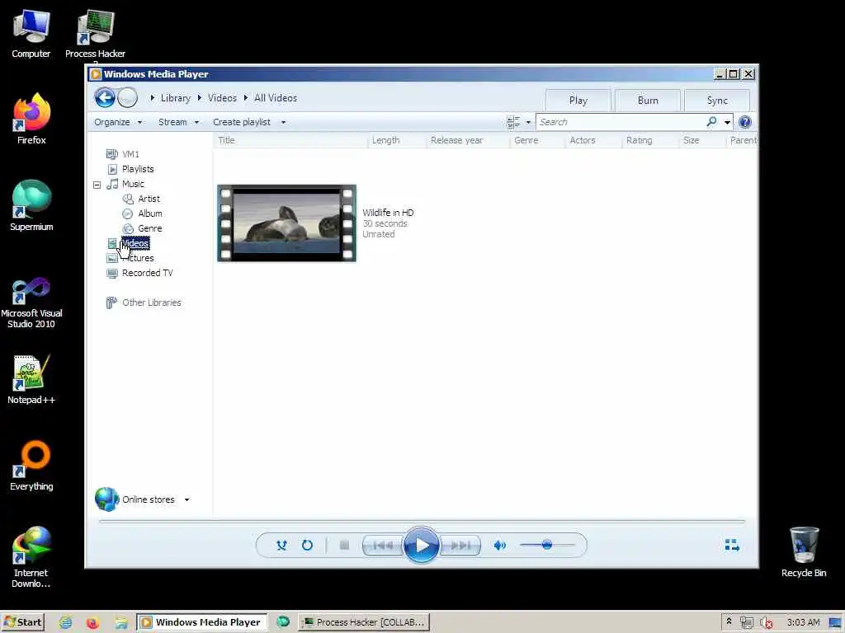The height and width of the screenshot is (633, 845).
Task: Open the arrow before Library breadcrumb
Action: point(153,98)
